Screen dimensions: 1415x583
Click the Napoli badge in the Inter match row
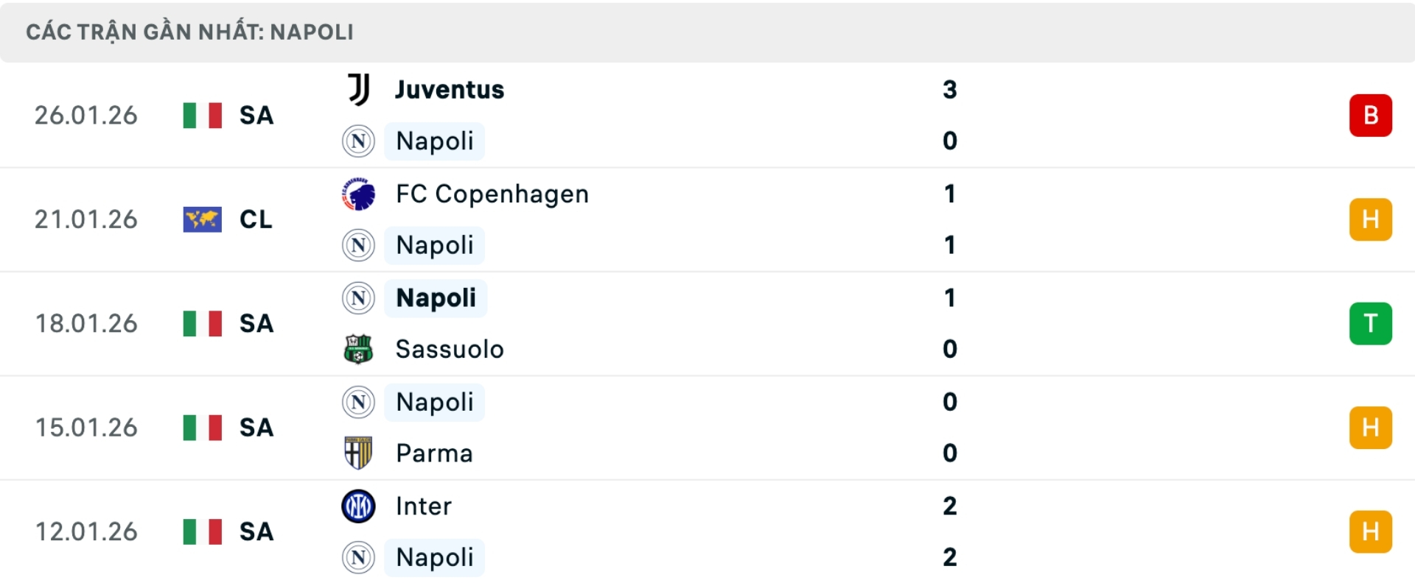(x=358, y=557)
